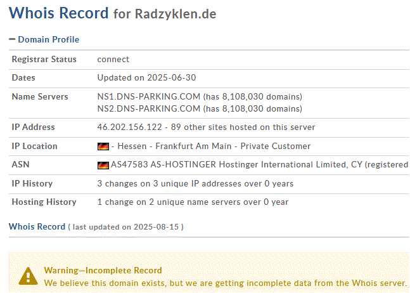The image size is (410, 293).
Task: Click the lower Whois Record section heading
Action: tap(37, 226)
